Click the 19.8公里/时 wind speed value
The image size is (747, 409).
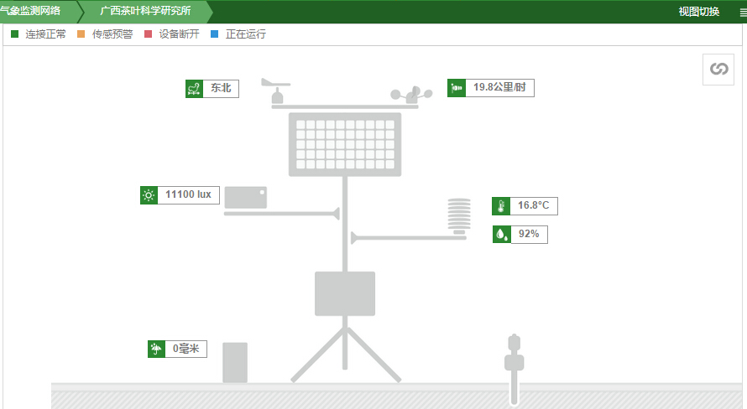[x=499, y=88]
